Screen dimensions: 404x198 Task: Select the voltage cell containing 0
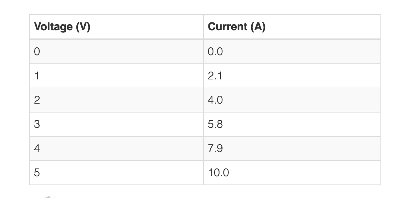[x=116, y=52]
